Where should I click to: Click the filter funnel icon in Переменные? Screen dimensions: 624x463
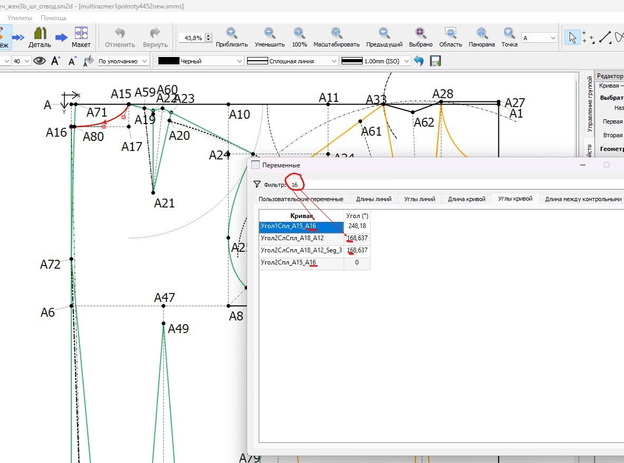(x=257, y=184)
